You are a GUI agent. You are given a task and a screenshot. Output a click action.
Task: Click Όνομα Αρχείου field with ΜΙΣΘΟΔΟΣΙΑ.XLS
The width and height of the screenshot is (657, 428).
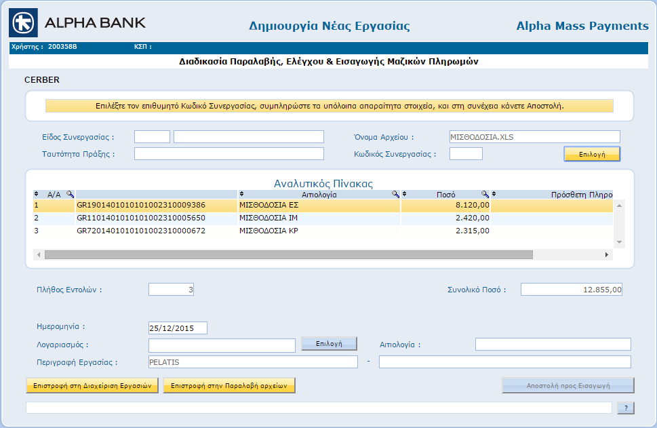tap(535, 136)
